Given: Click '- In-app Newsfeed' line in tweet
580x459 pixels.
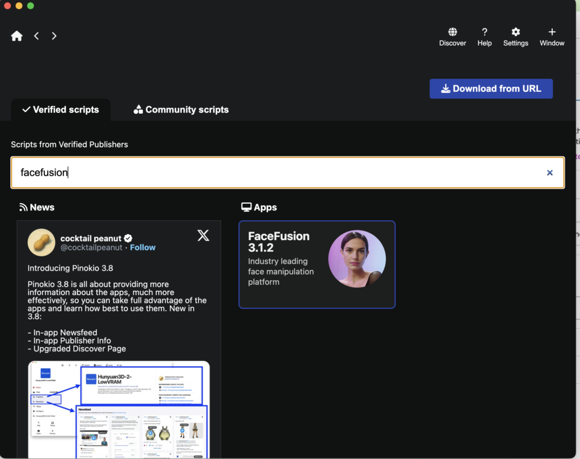Looking at the screenshot, I should pyautogui.click(x=62, y=333).
